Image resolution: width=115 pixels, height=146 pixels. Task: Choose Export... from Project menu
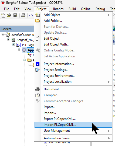pos(73,107)
